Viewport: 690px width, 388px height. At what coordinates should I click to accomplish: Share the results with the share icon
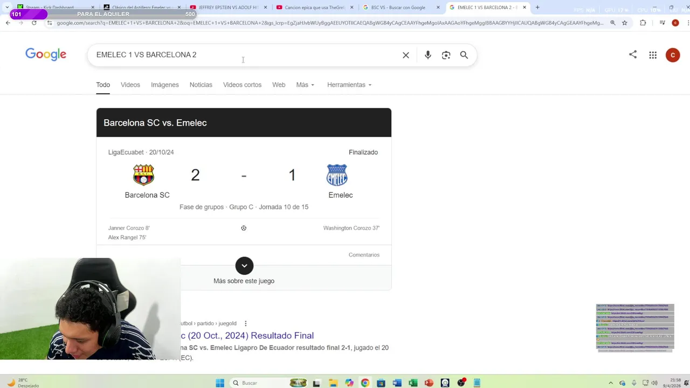click(x=633, y=54)
